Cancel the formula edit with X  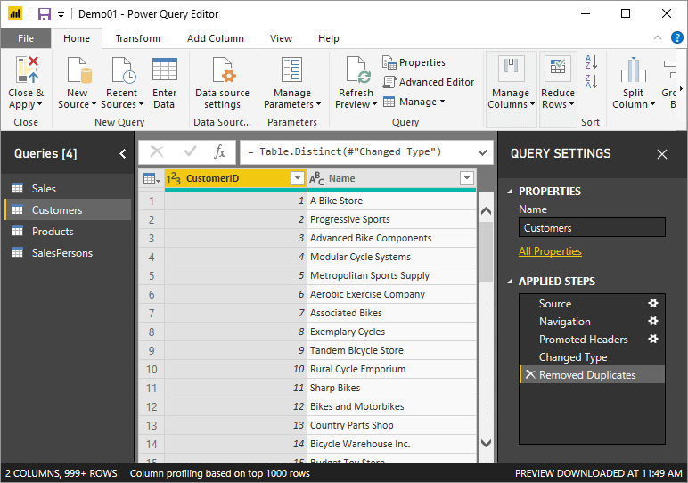tap(157, 151)
